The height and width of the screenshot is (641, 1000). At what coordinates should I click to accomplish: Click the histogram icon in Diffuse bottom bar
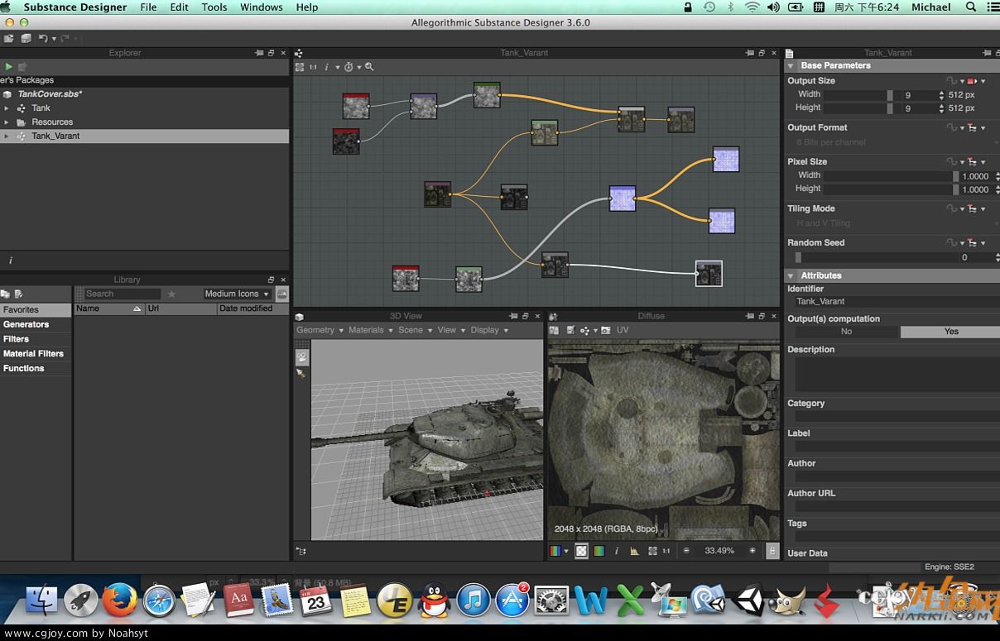(x=634, y=551)
